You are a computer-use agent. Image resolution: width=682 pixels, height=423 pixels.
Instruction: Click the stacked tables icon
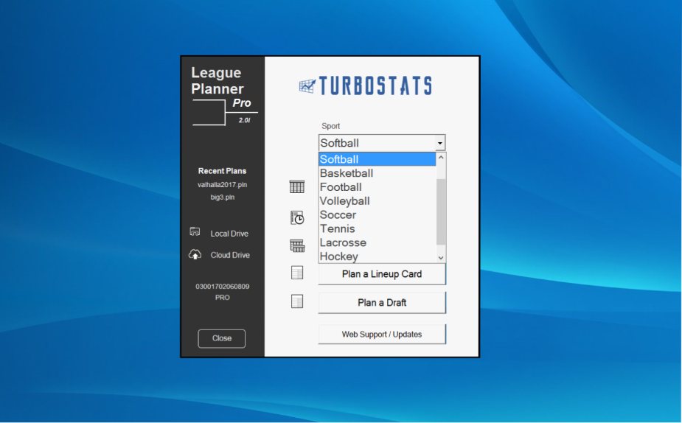[298, 245]
